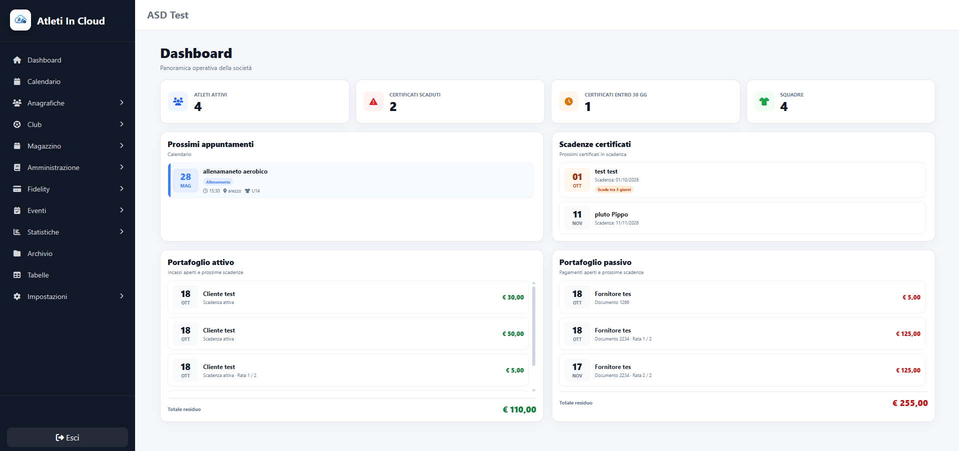
Task: Click the Eventi calendar-check icon
Action: (x=17, y=210)
